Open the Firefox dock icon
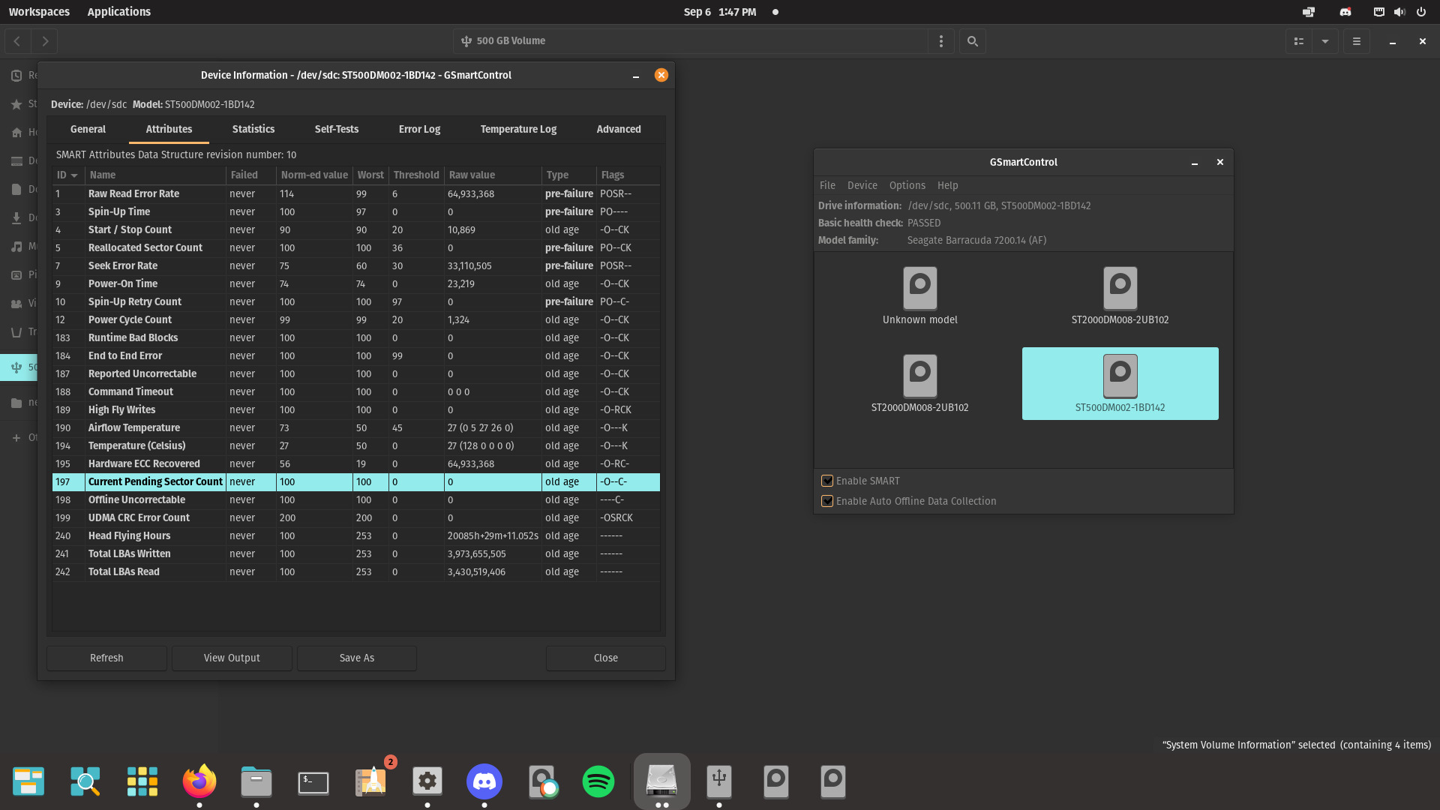 tap(199, 781)
